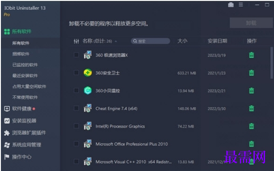Image resolution: width=274 pixels, height=171 pixels.
Task: Click the 浏览器扩展插件 puzzle icon
Action: pos(7,133)
